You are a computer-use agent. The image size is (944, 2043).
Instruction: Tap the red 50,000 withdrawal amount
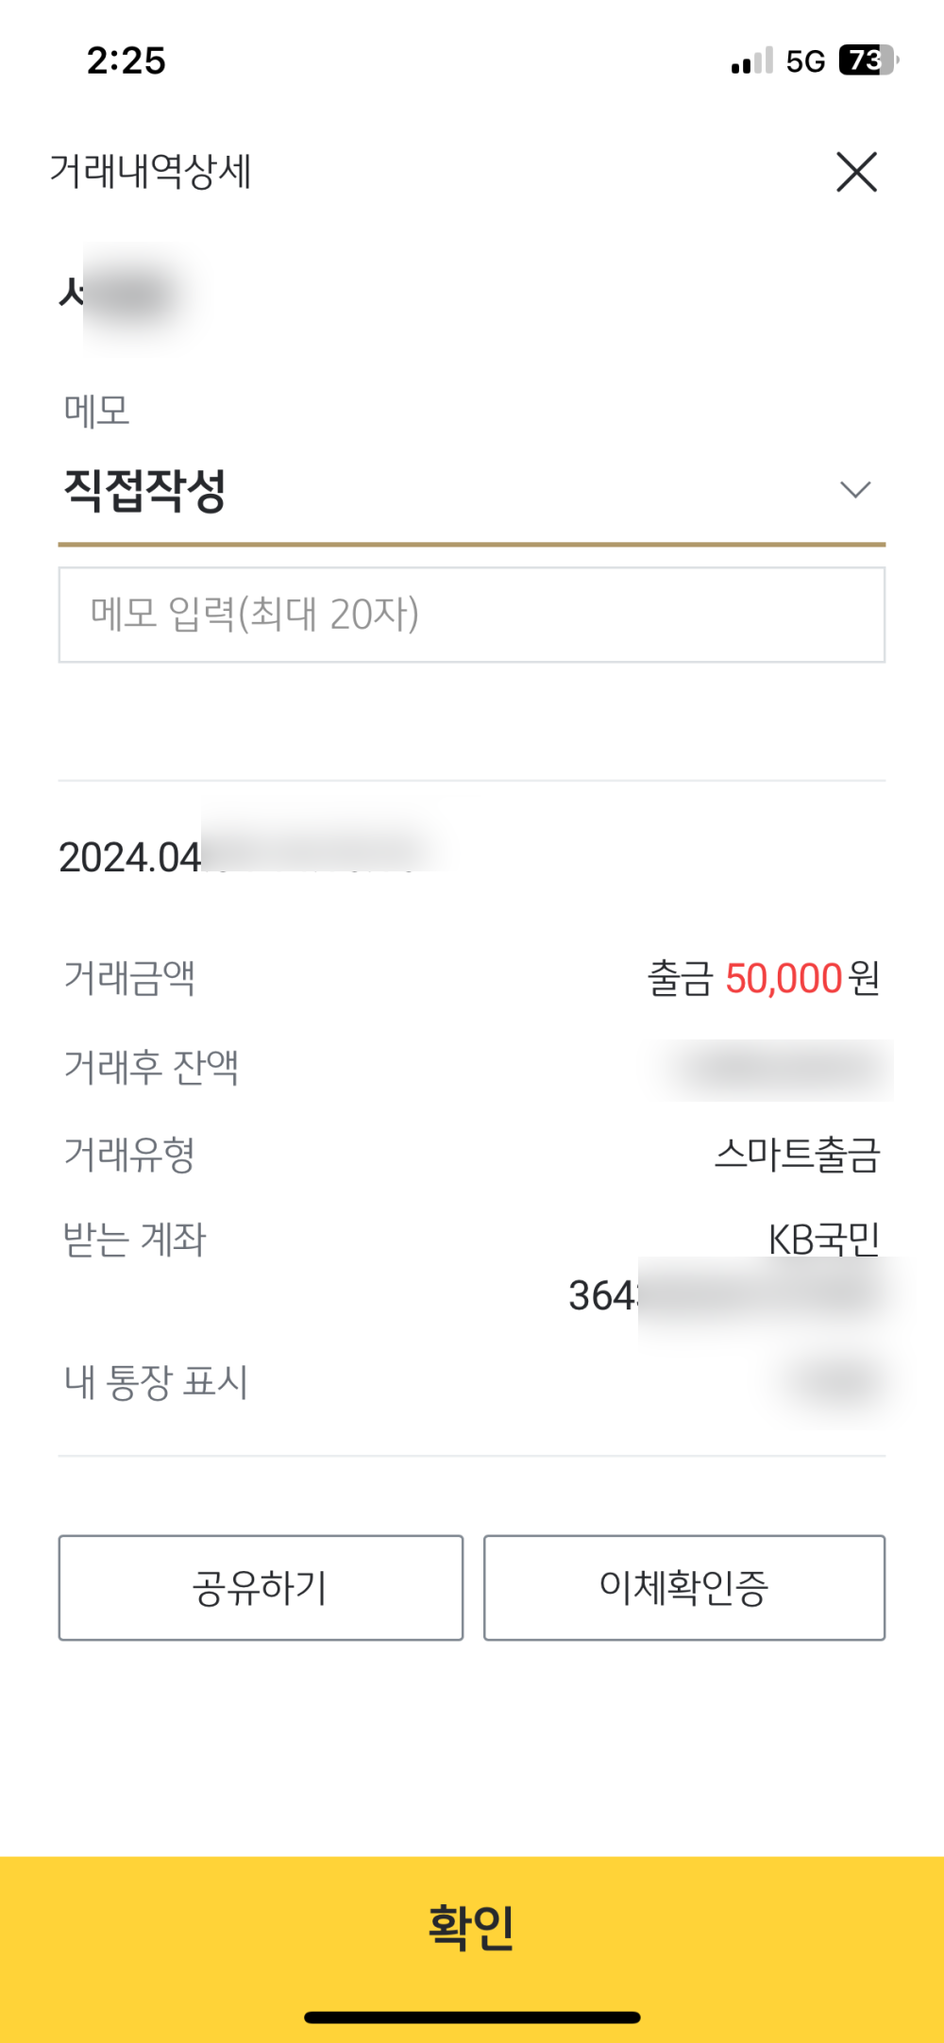click(783, 978)
